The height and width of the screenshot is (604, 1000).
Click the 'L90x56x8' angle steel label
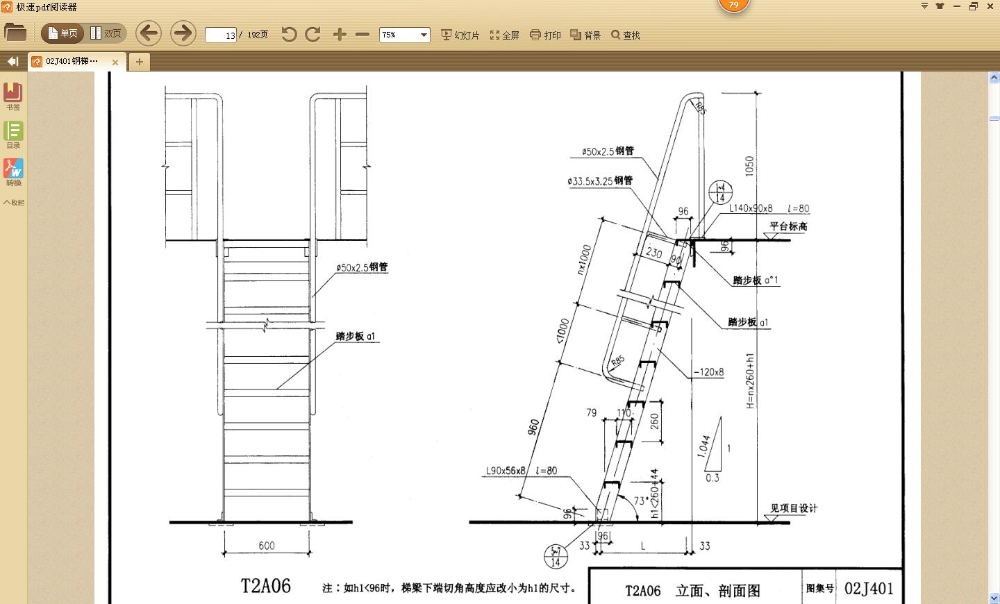[x=506, y=471]
